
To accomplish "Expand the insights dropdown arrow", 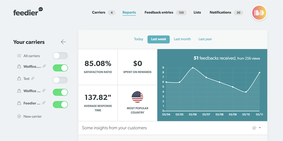I will (260, 128).
